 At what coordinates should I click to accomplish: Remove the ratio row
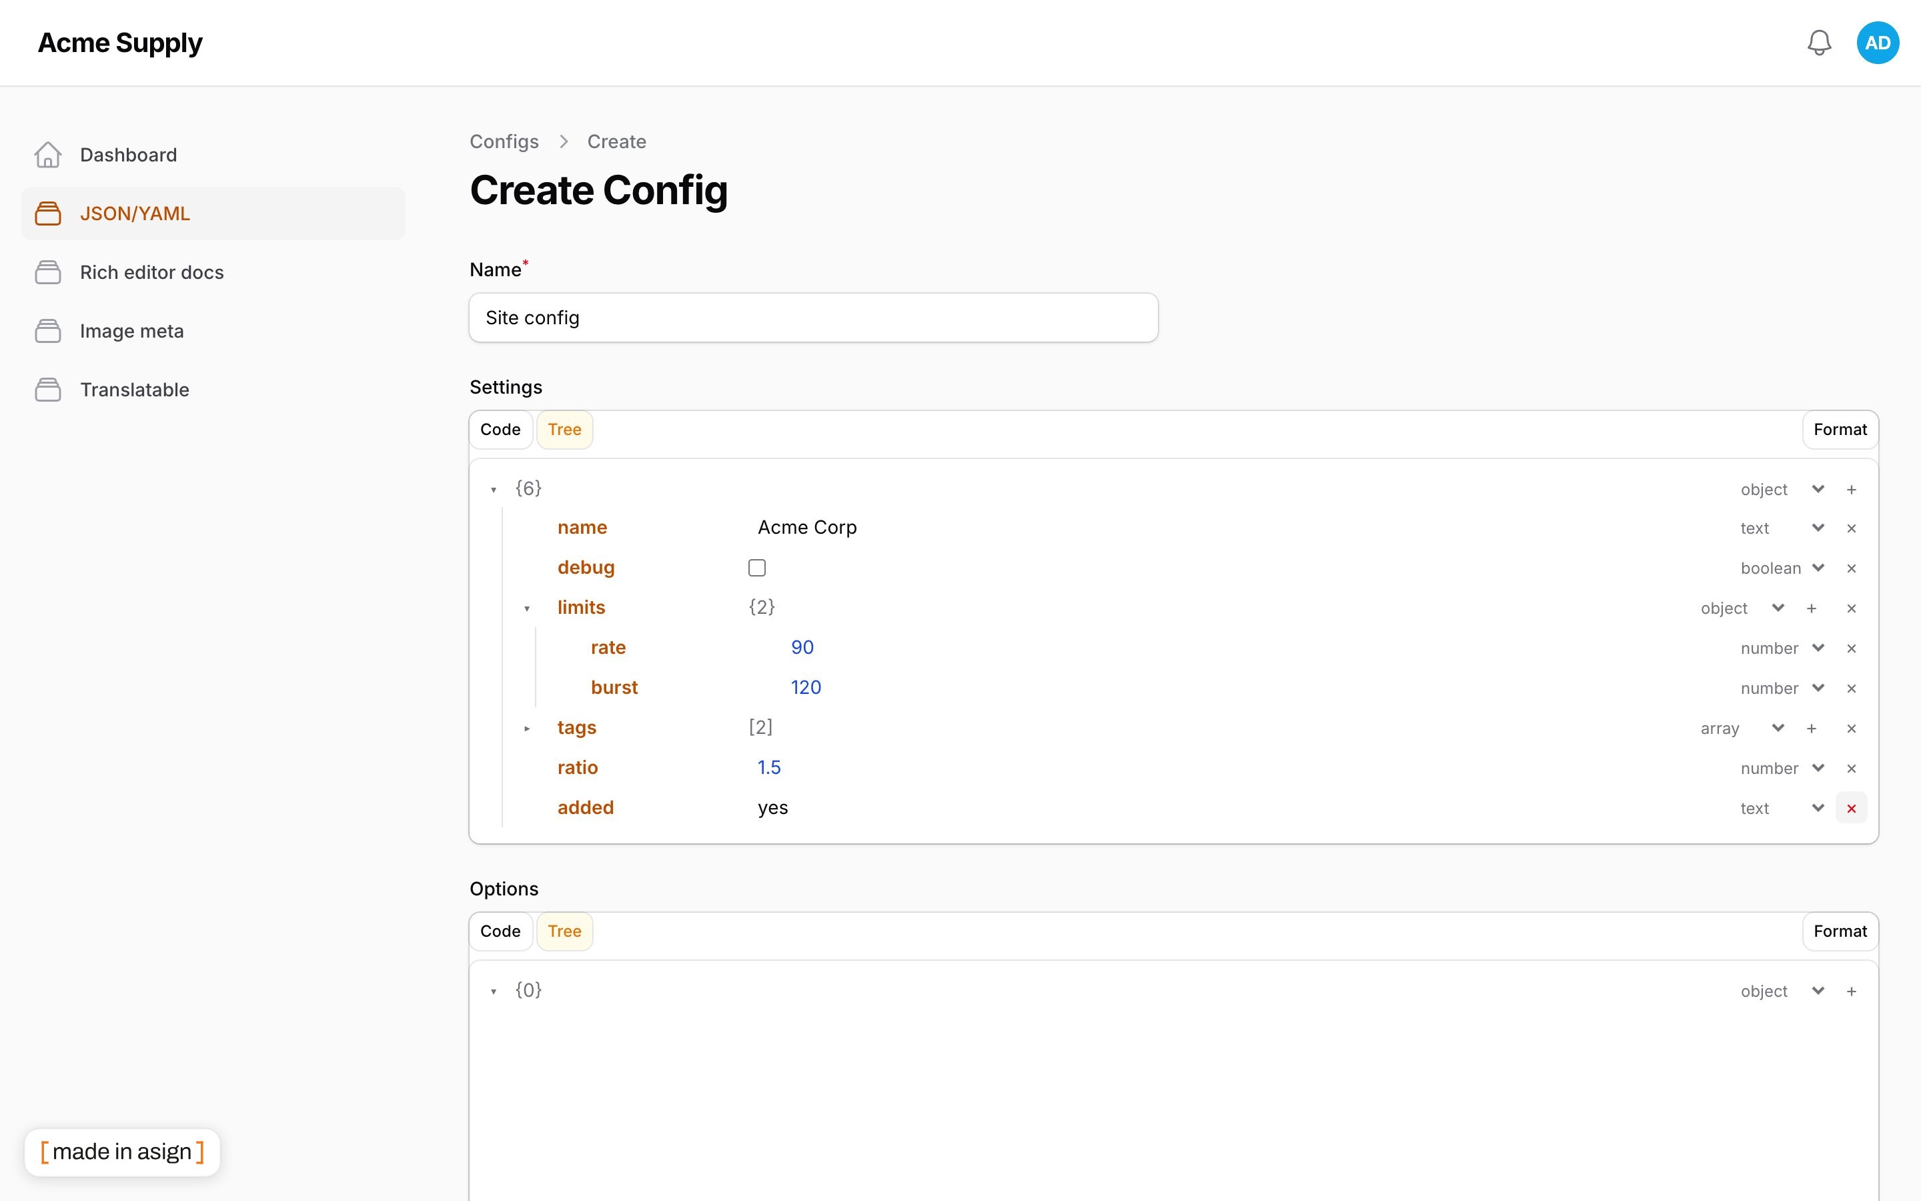(1851, 768)
